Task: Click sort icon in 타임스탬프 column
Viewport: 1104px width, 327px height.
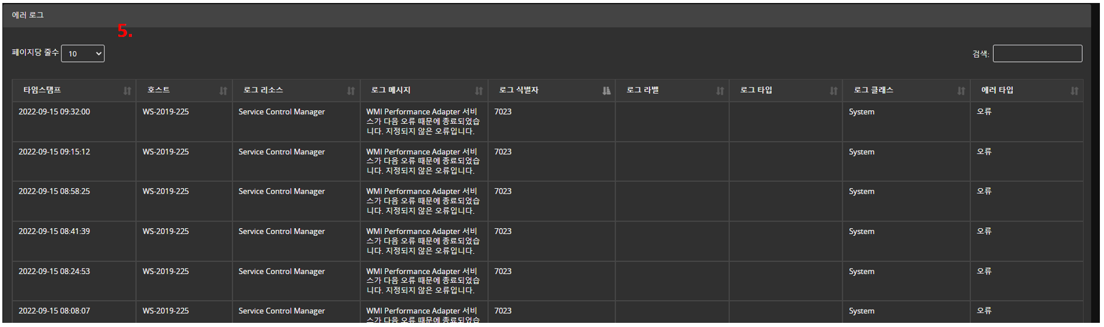Action: 127,91
